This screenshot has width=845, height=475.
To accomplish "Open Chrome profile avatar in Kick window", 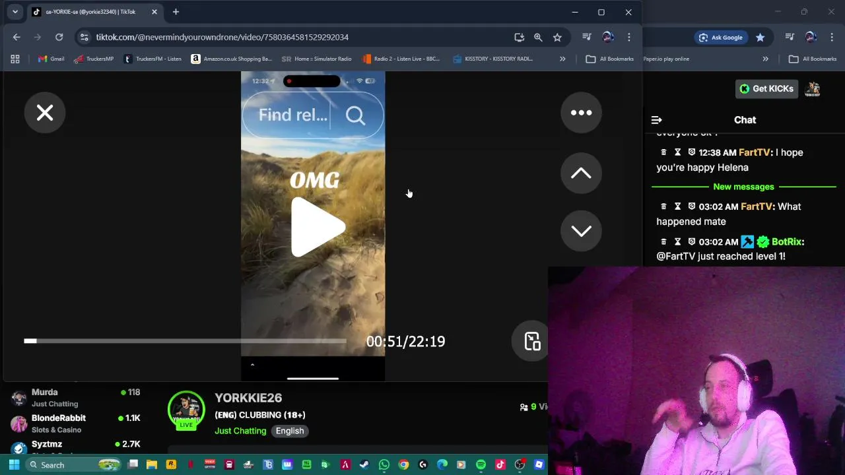I will coord(811,38).
